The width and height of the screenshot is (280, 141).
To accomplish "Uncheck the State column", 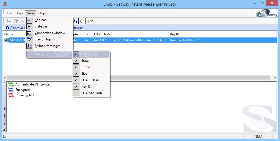I will click(x=91, y=60).
